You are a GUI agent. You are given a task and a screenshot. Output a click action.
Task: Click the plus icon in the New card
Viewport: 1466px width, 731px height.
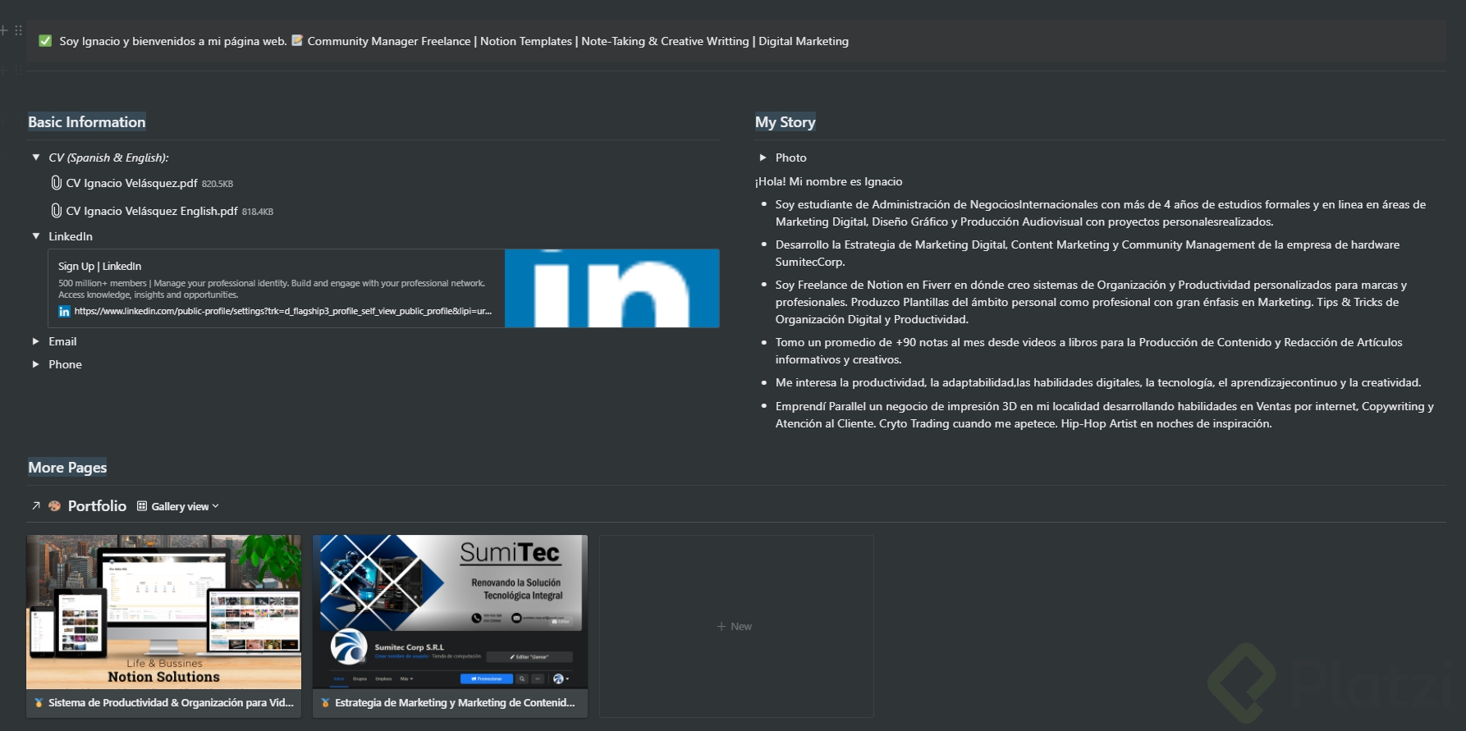coord(722,627)
